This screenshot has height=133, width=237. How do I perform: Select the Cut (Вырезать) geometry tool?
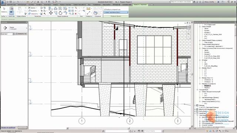pos(33,11)
